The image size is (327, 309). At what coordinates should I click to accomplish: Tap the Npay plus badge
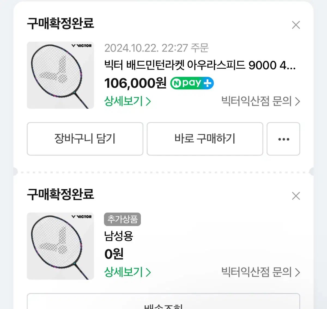pyautogui.click(x=192, y=83)
